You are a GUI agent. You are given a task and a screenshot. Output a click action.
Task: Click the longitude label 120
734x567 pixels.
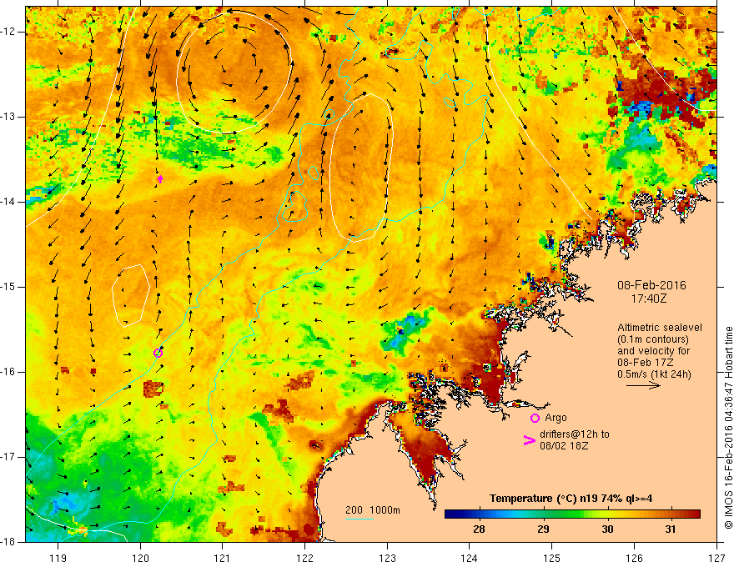(x=140, y=558)
